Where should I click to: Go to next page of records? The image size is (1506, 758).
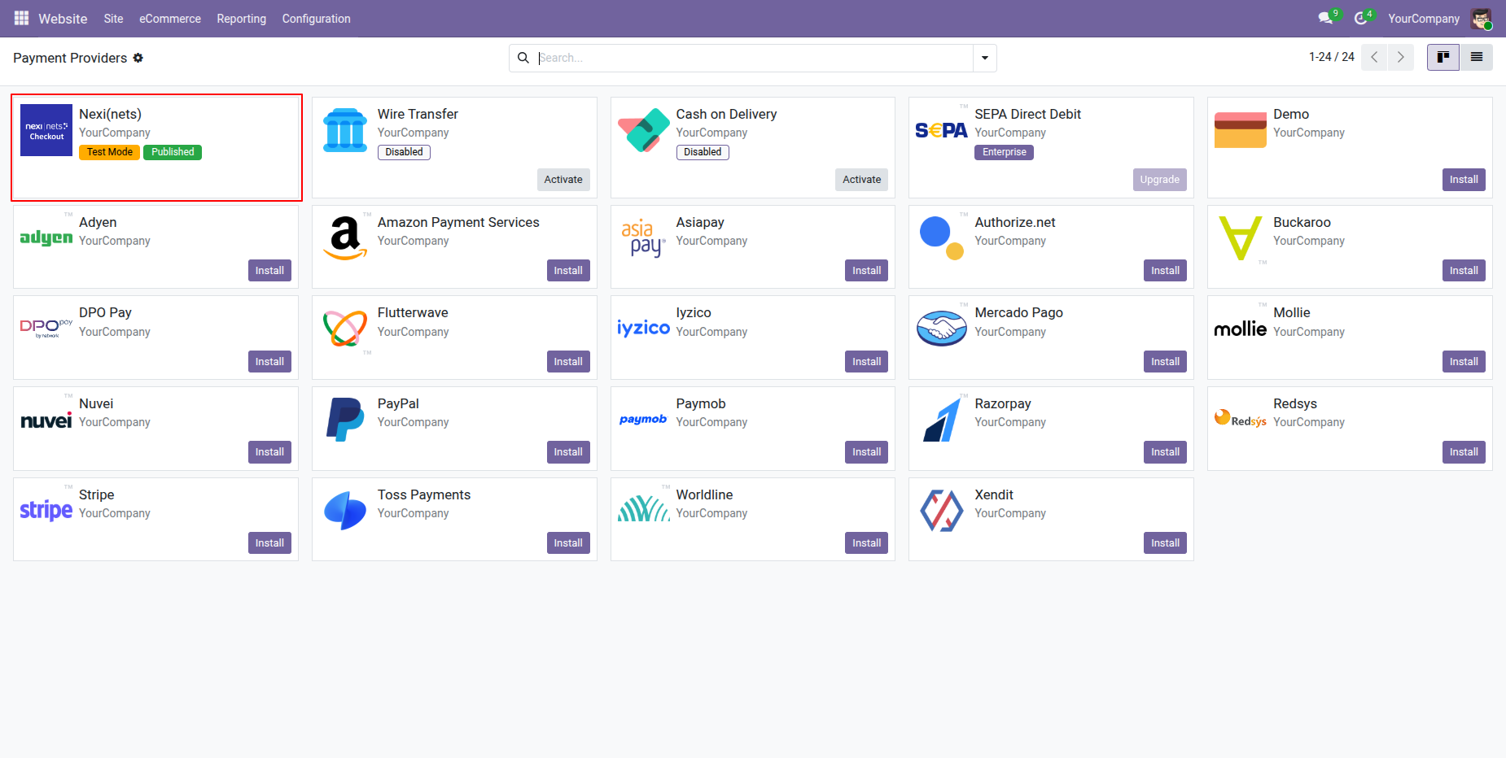point(1401,57)
